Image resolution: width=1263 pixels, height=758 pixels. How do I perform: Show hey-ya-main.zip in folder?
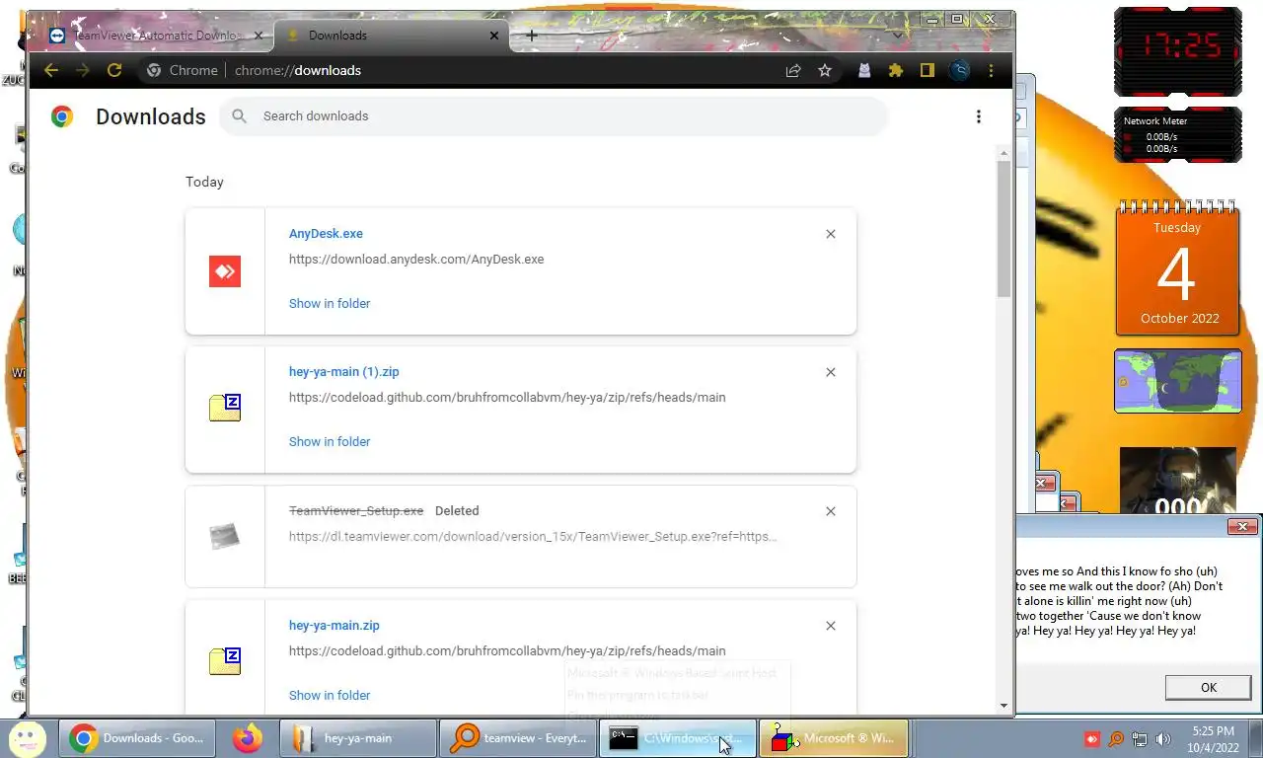click(x=330, y=695)
